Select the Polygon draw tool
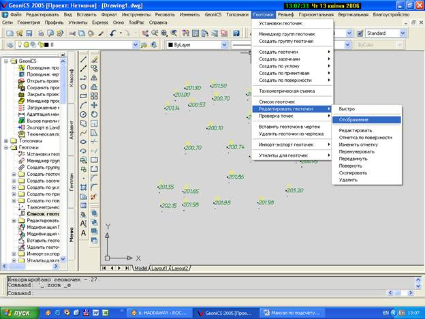This screenshot has width=425, height=319. click(x=84, y=87)
